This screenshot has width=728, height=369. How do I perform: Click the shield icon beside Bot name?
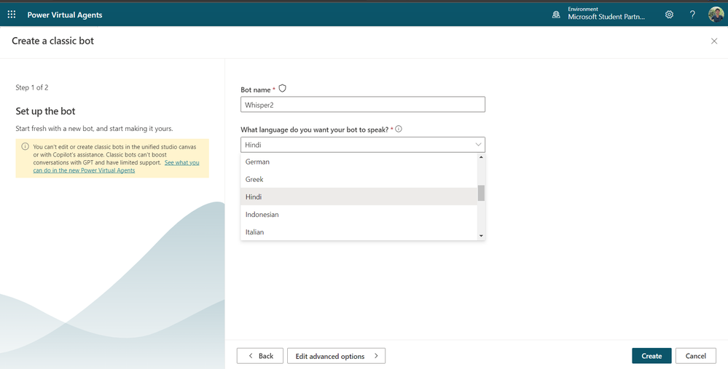pos(282,89)
